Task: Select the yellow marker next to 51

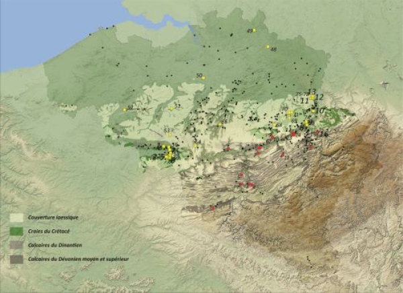Action: tap(171, 109)
